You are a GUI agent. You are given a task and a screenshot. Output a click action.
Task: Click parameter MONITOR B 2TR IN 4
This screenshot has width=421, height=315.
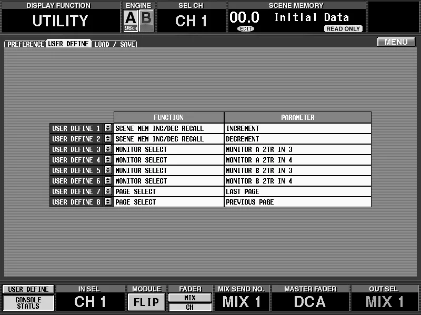(x=298, y=181)
